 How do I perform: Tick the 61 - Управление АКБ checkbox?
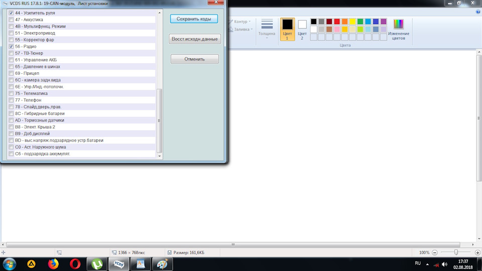tap(11, 60)
